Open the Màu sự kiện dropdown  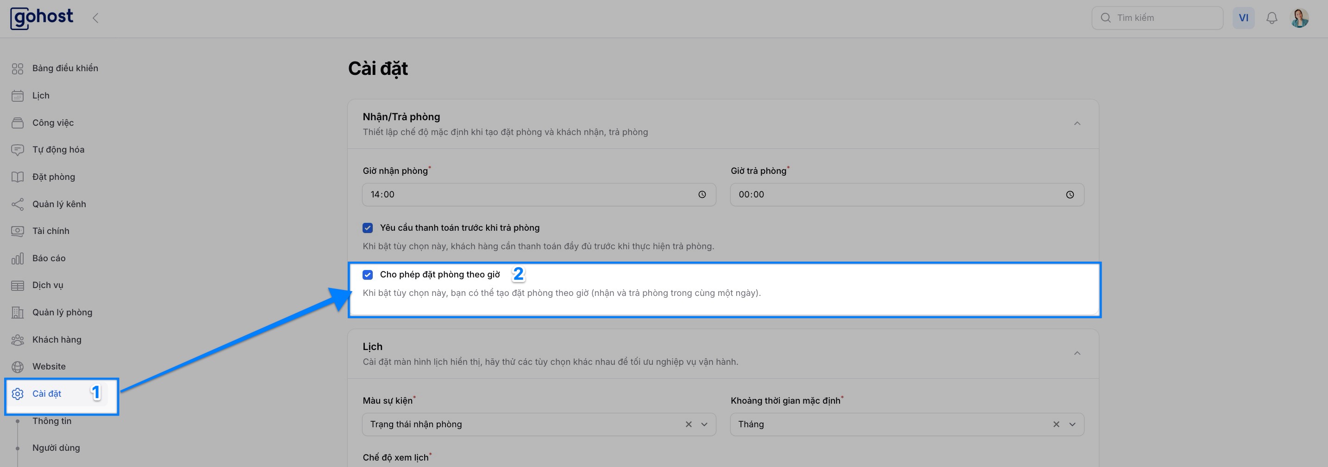point(704,424)
